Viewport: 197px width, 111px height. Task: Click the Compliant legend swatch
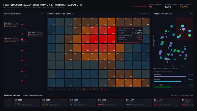tap(49, 89)
